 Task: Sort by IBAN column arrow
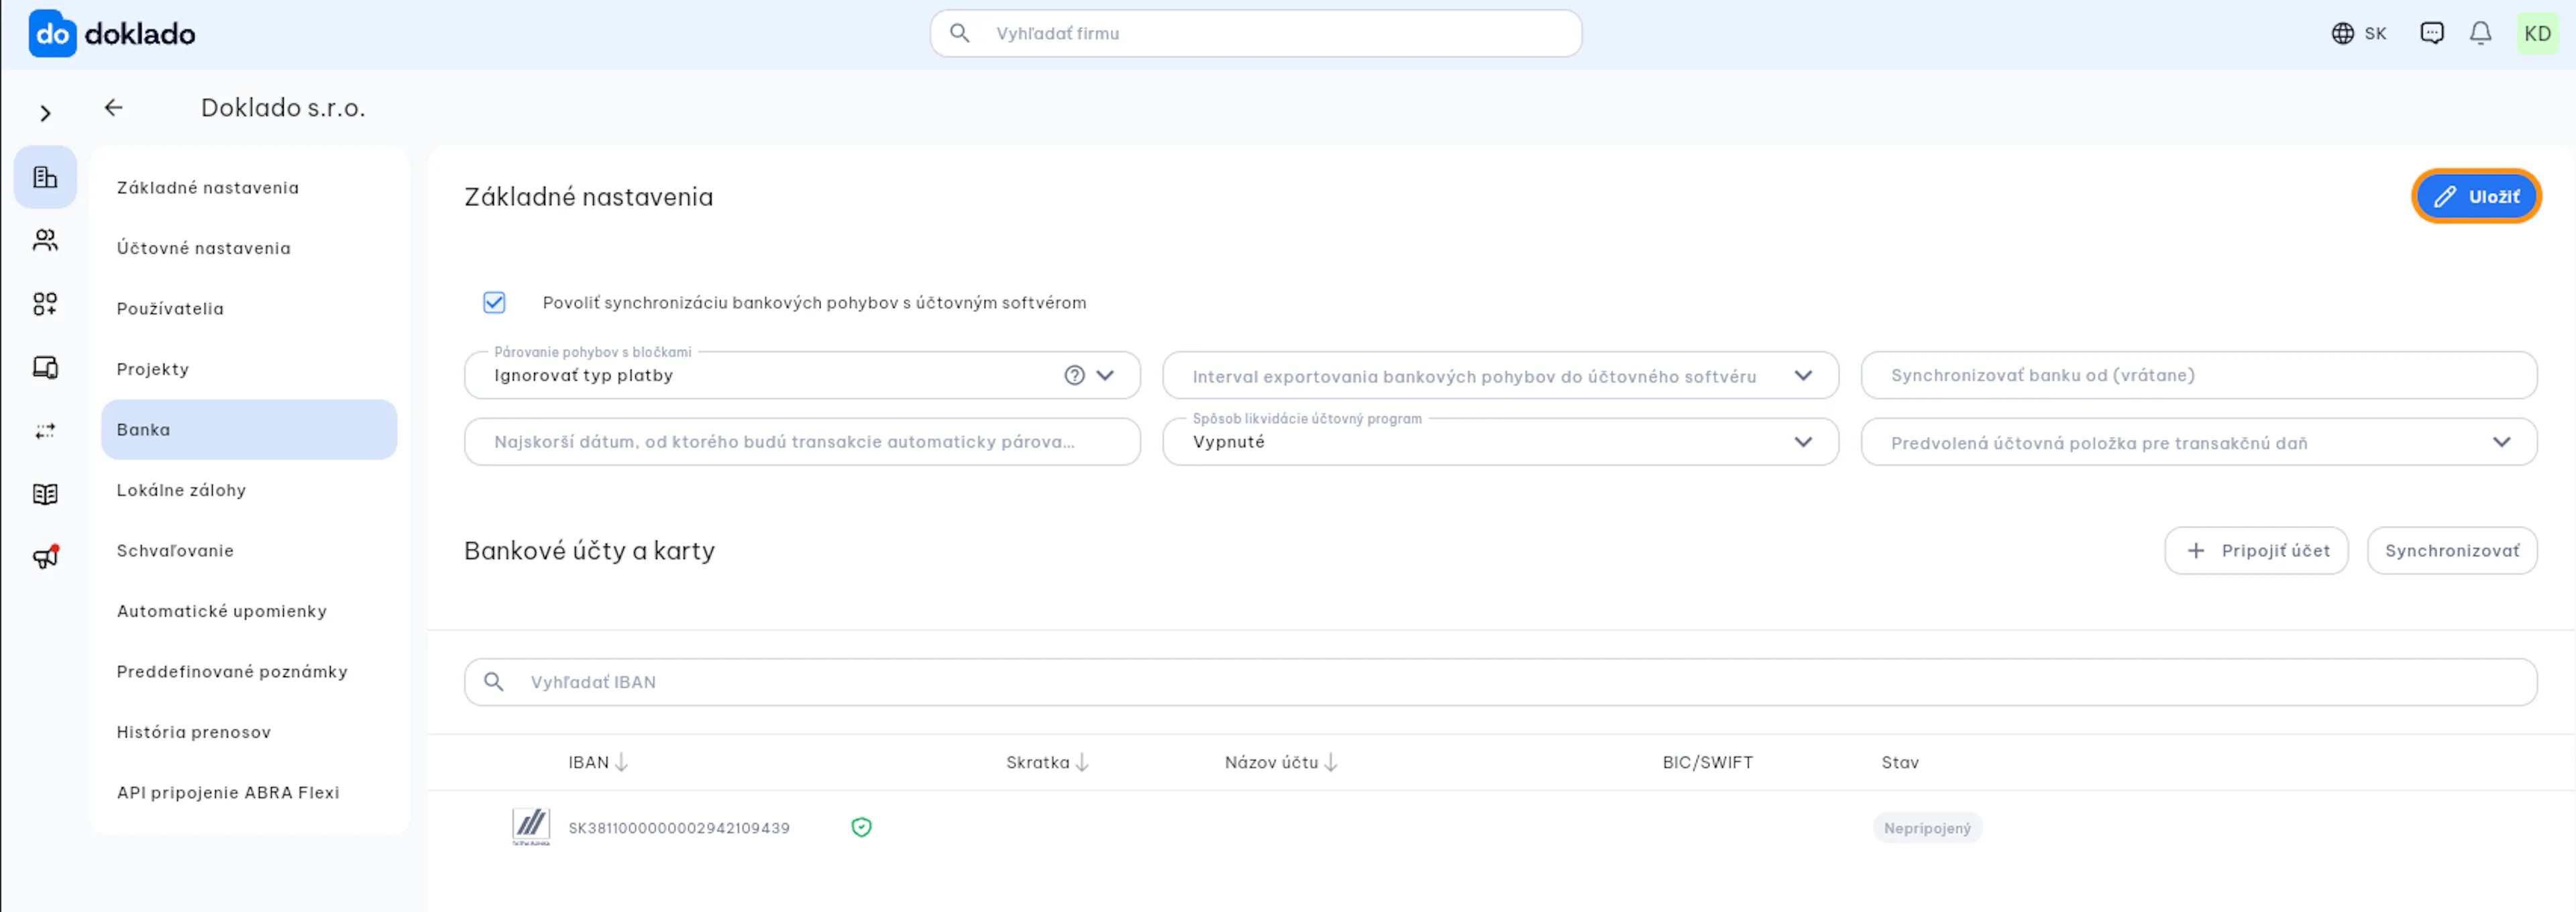[x=621, y=762]
